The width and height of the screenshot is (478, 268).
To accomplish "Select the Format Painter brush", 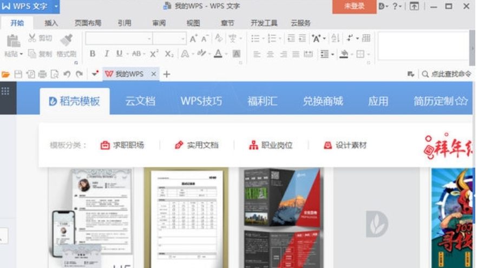I will click(x=66, y=40).
